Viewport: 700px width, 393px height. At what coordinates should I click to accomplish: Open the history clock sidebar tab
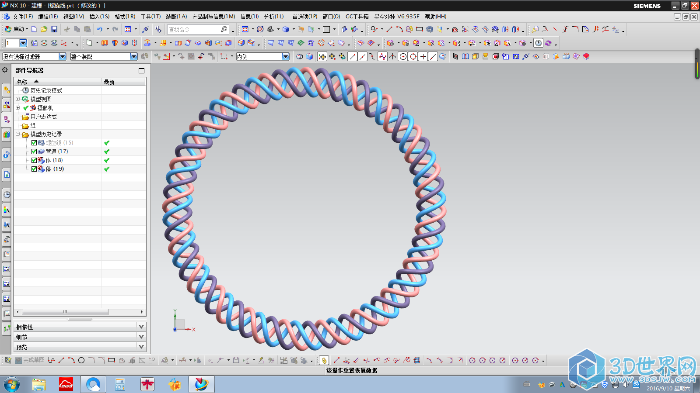(x=7, y=195)
